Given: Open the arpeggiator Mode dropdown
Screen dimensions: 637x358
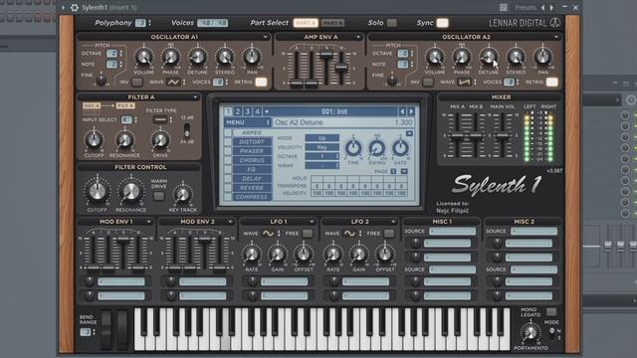Looking at the screenshot, I should [x=321, y=138].
